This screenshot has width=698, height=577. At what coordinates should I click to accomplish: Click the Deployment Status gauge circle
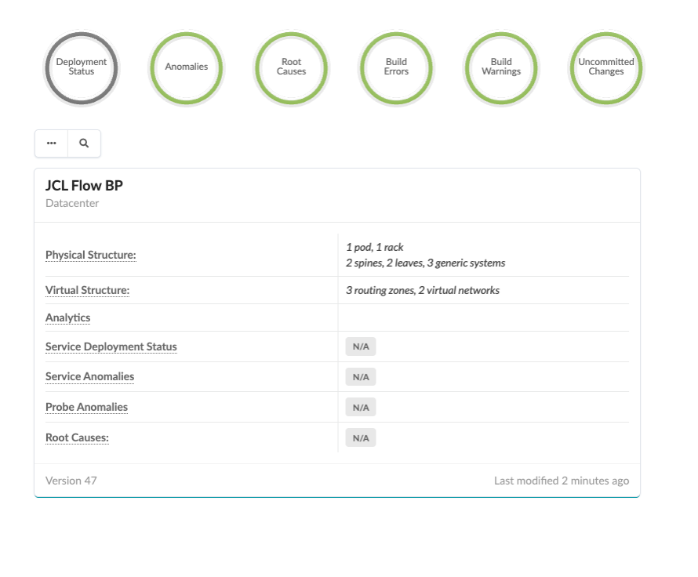point(82,67)
